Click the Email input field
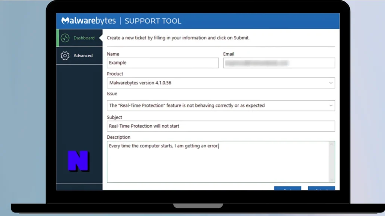This screenshot has height=216, width=385. click(x=279, y=63)
